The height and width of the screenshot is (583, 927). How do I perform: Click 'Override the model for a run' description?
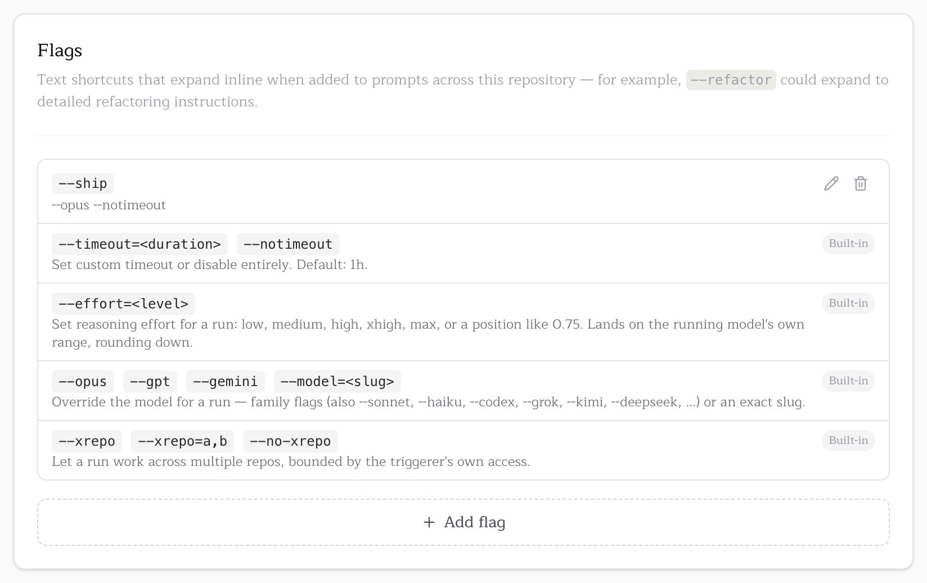coord(428,402)
